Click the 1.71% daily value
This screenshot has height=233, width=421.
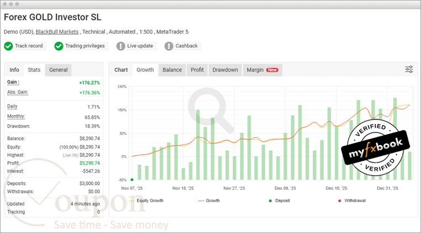(x=93, y=107)
